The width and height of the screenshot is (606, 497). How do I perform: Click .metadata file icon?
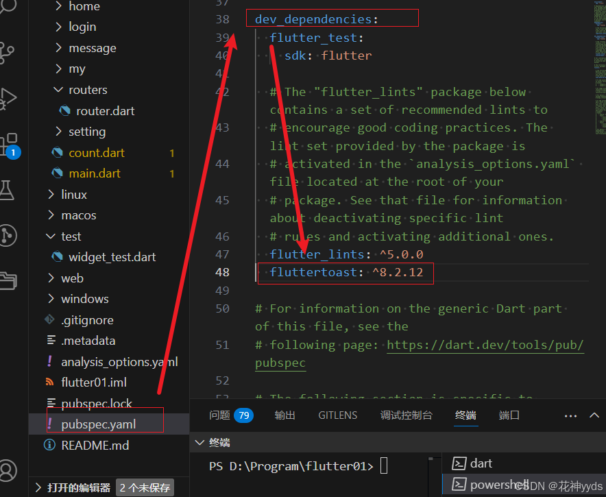(x=51, y=340)
